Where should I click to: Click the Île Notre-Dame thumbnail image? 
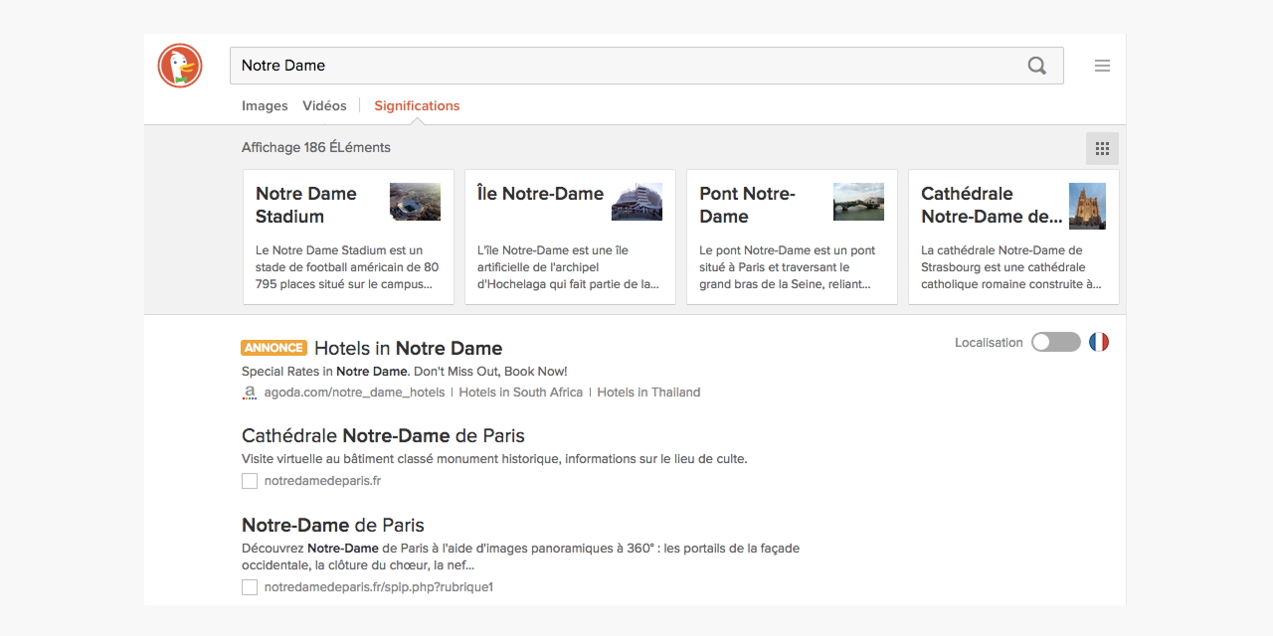pyautogui.click(x=636, y=202)
